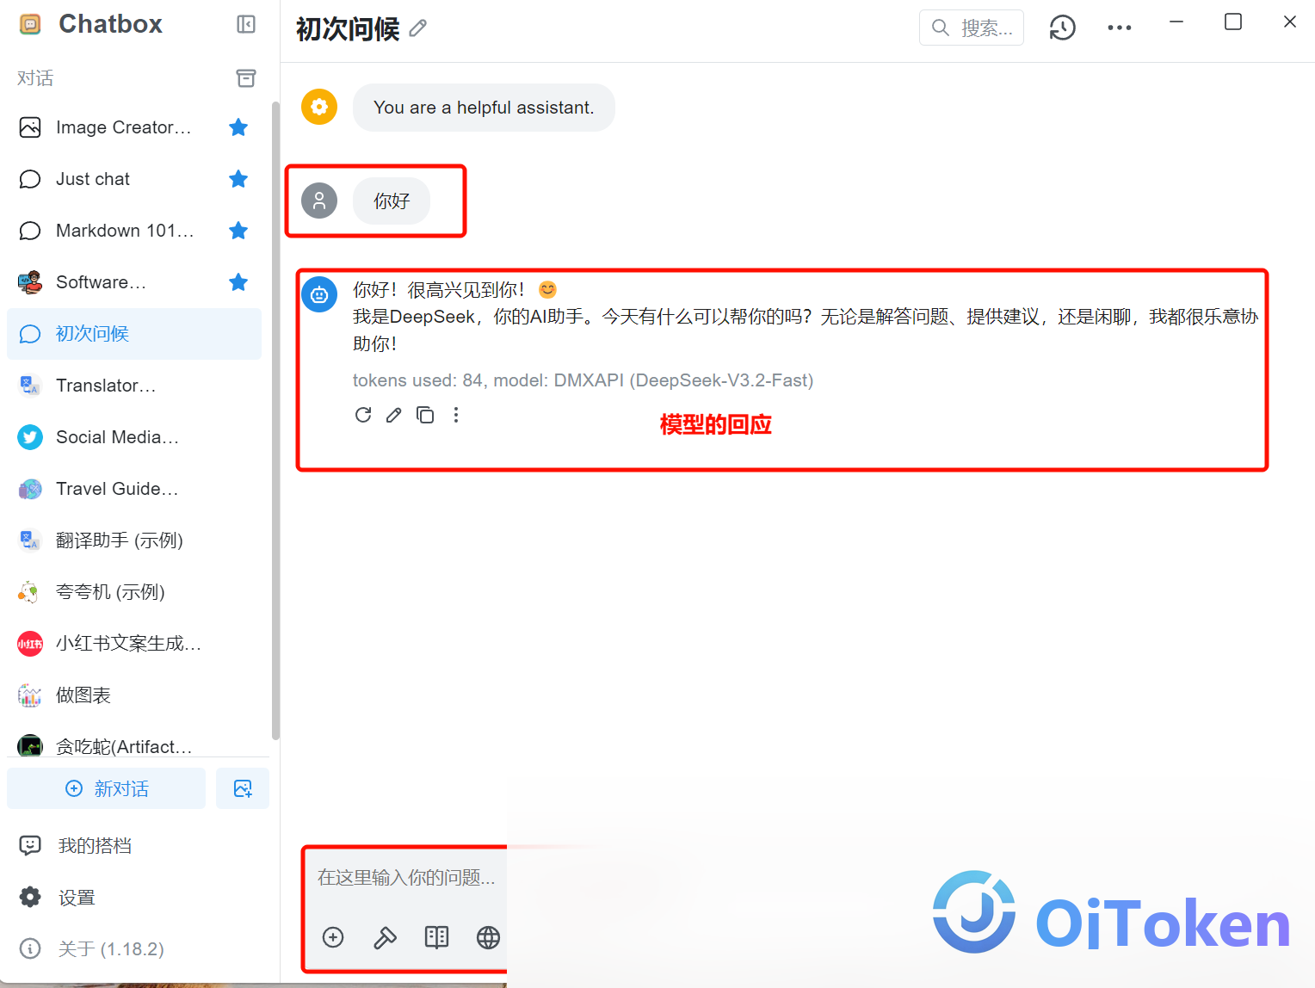1315x988 pixels.
Task: Click the Chatbox logo icon
Action: tap(30, 24)
